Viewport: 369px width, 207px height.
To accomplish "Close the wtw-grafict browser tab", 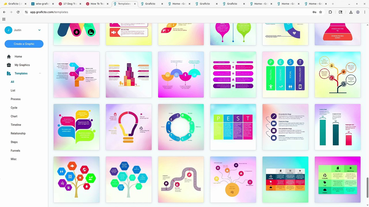I will coord(52,4).
